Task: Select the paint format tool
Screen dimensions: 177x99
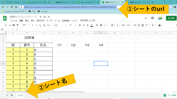Action: click(x=17, y=25)
